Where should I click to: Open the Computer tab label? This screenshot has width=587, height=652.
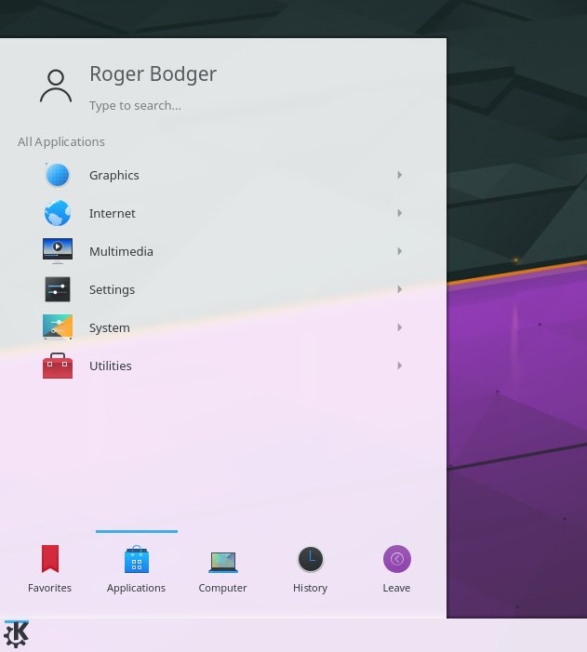222,589
